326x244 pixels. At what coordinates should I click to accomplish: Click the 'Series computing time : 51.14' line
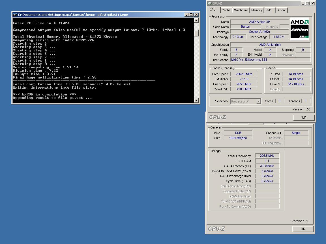(46, 67)
